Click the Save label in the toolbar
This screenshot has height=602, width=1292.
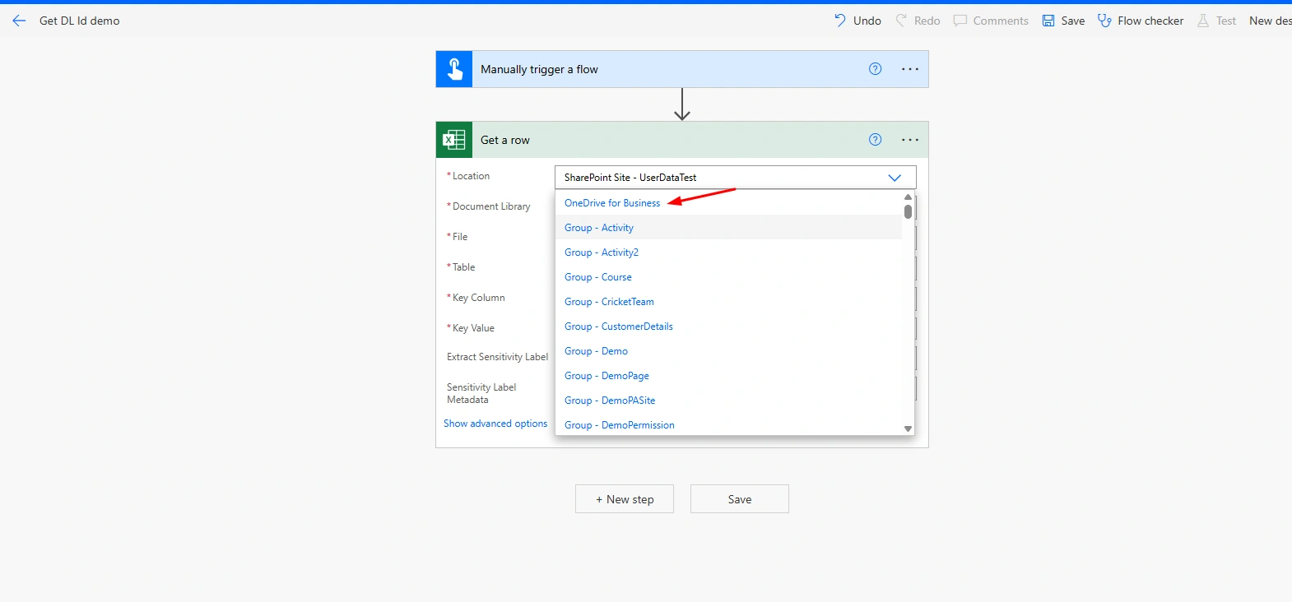(x=1073, y=21)
